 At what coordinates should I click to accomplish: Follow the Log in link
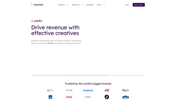[x=127, y=5]
